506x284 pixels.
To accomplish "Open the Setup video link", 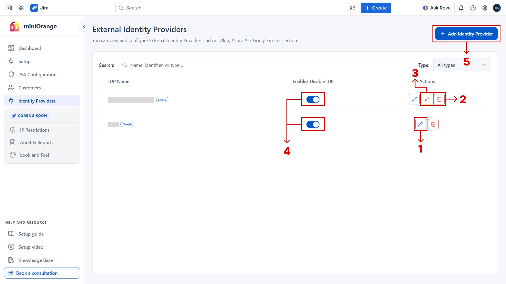I will [42, 247].
